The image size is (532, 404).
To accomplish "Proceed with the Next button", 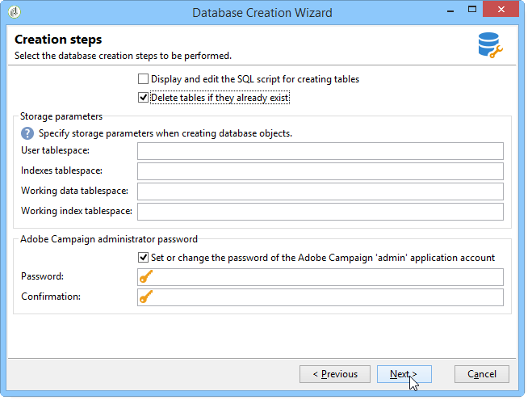I will point(404,374).
